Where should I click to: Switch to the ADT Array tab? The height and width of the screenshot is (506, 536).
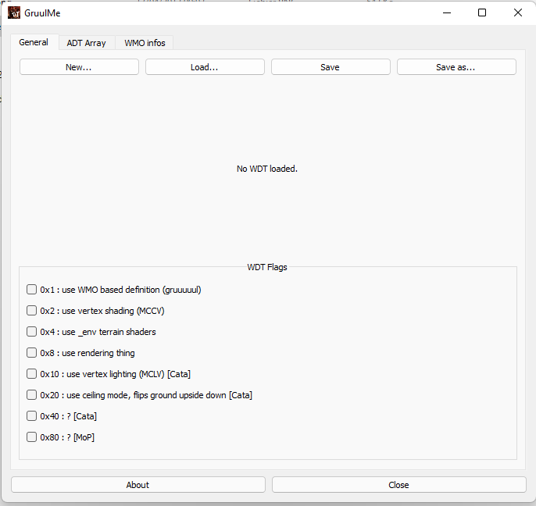(86, 43)
